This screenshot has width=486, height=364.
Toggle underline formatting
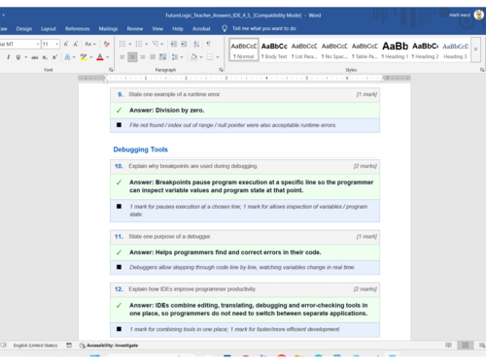point(18,57)
